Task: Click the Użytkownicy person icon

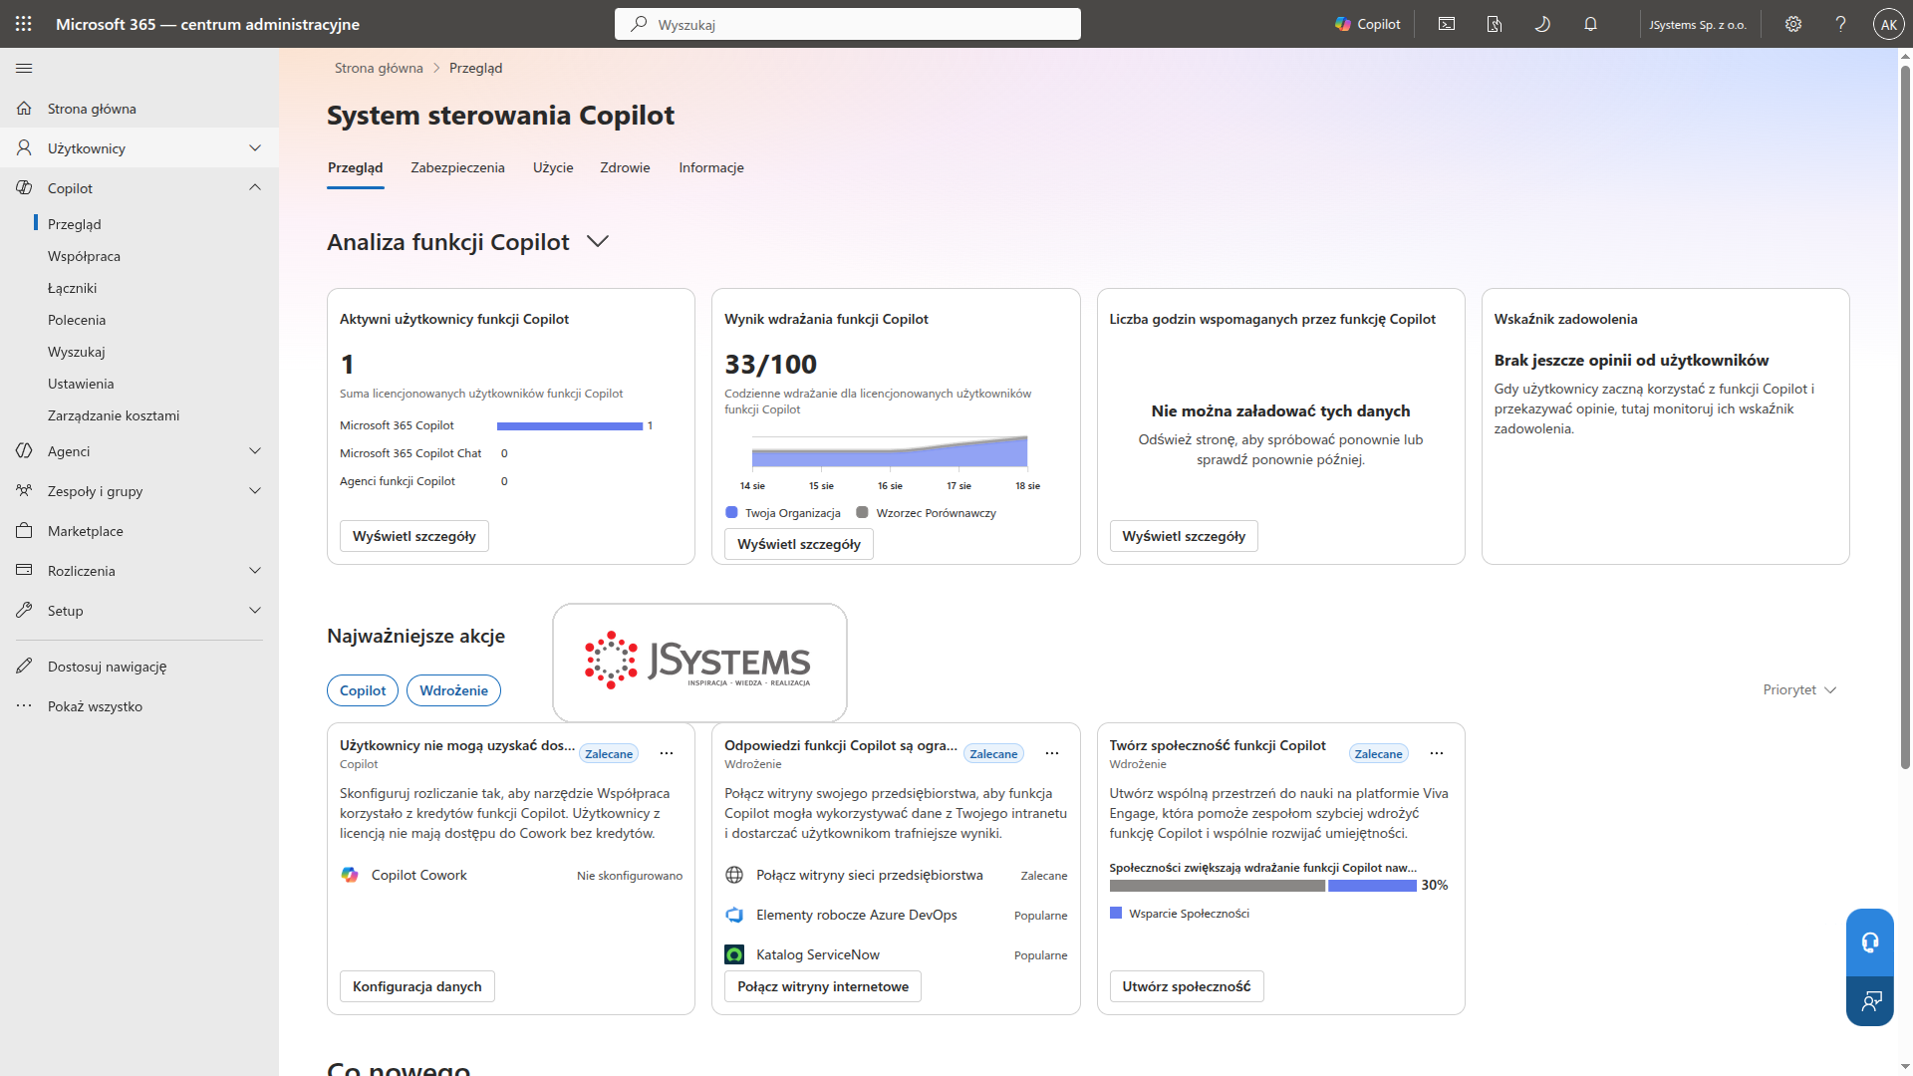Action: click(x=24, y=147)
